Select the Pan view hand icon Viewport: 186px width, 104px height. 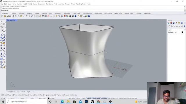pyautogui.click(x=26, y=16)
